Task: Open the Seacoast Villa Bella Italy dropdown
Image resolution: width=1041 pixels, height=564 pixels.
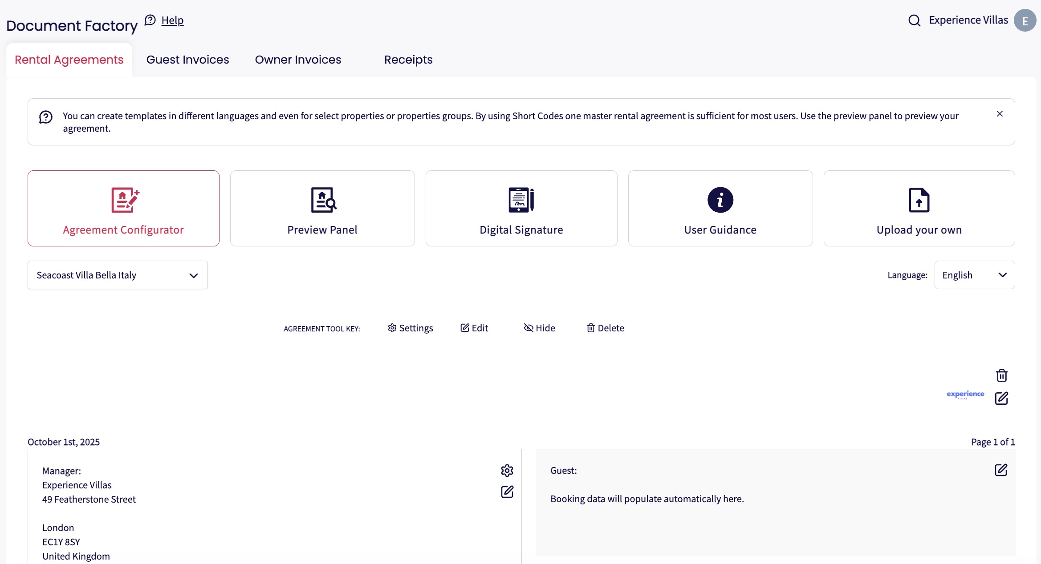Action: click(x=118, y=275)
